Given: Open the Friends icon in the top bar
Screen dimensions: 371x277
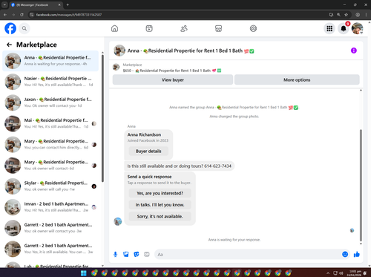Looking at the screenshot, I should tap(184, 28).
